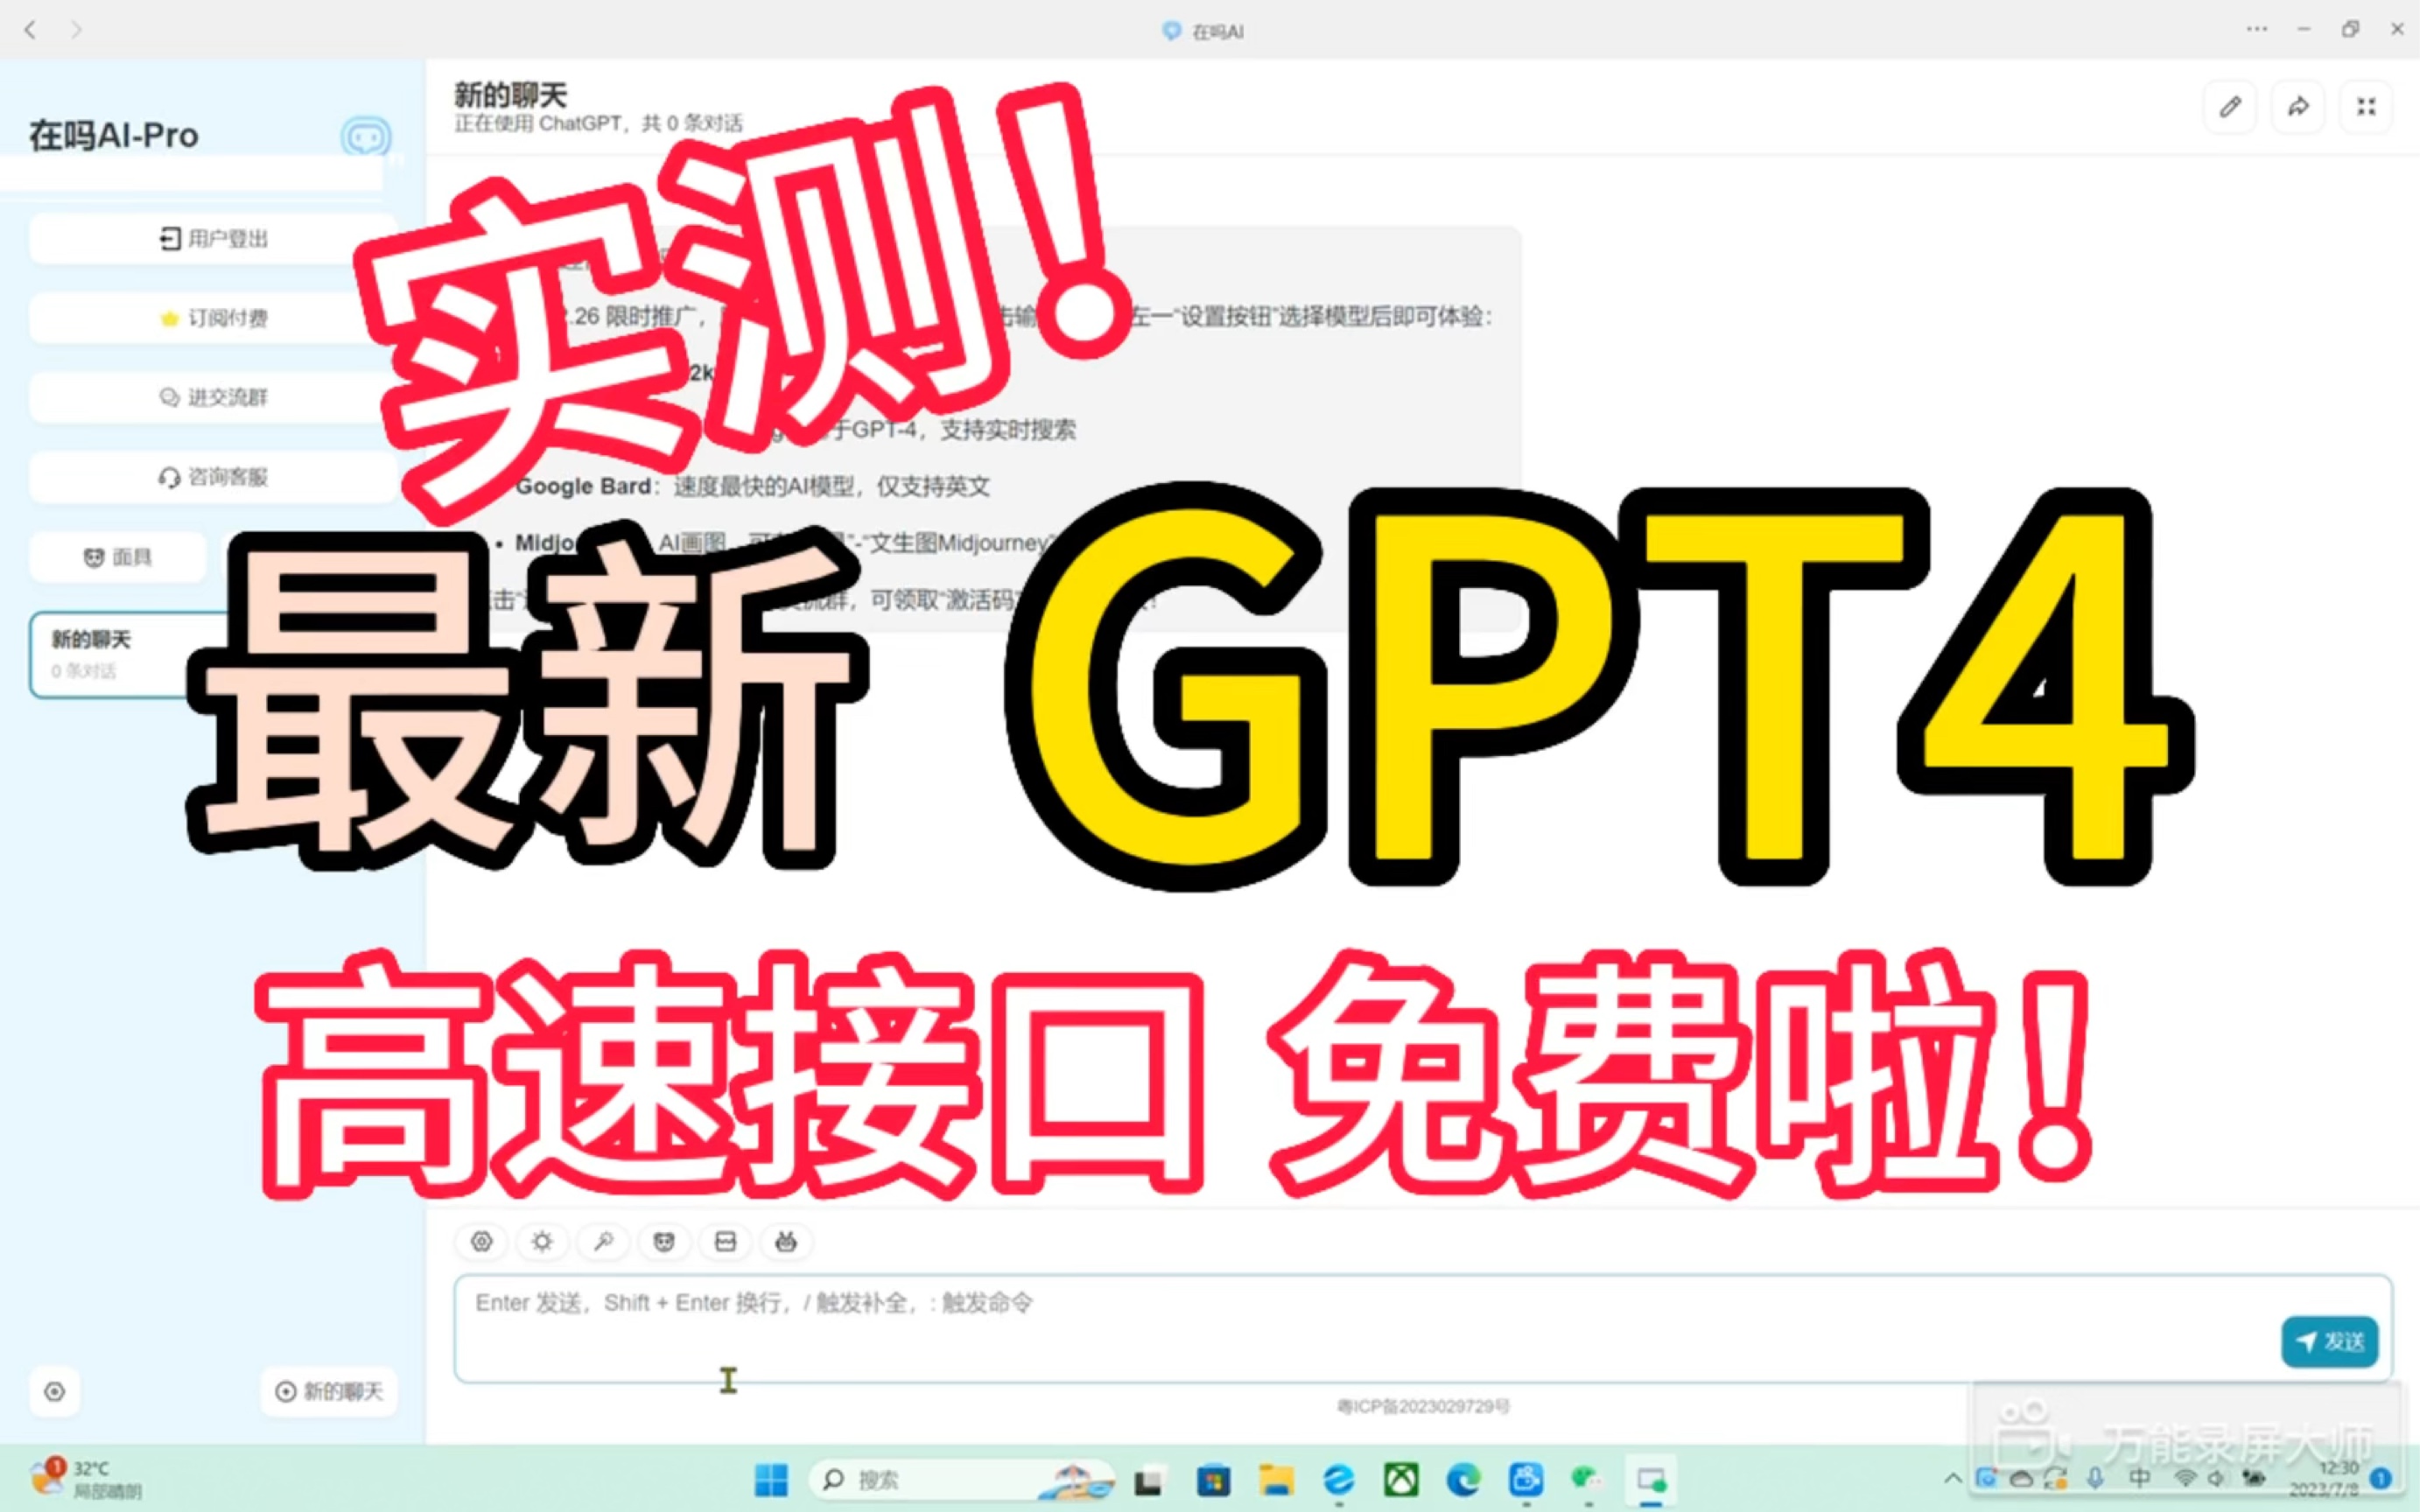Click the back navigation arrow at top left
The height and width of the screenshot is (1512, 2420).
click(31, 30)
